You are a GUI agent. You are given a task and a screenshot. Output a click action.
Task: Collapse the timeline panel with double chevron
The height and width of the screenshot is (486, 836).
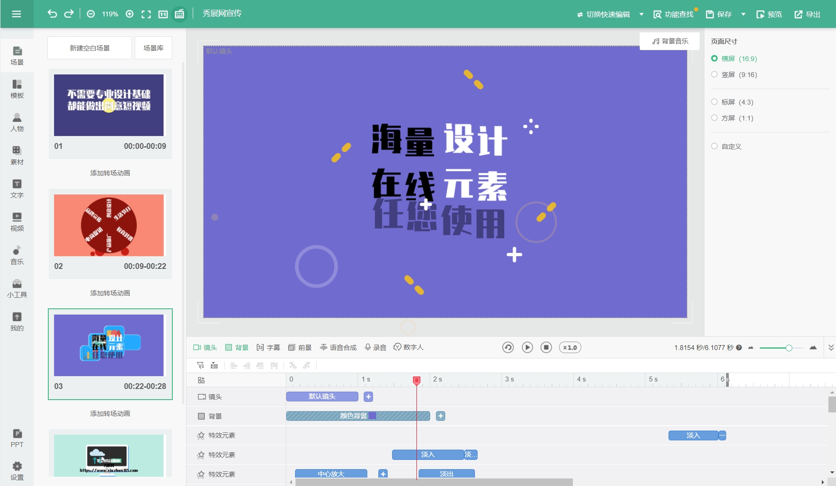coord(831,347)
